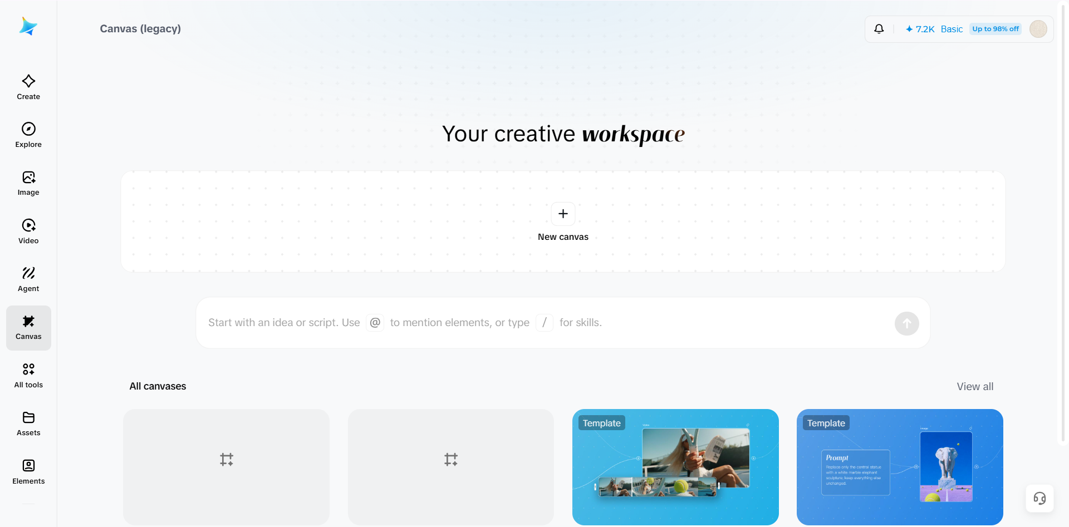Screen dimensions: 1069x527
Task: Open the Video tool
Action: pyautogui.click(x=28, y=232)
